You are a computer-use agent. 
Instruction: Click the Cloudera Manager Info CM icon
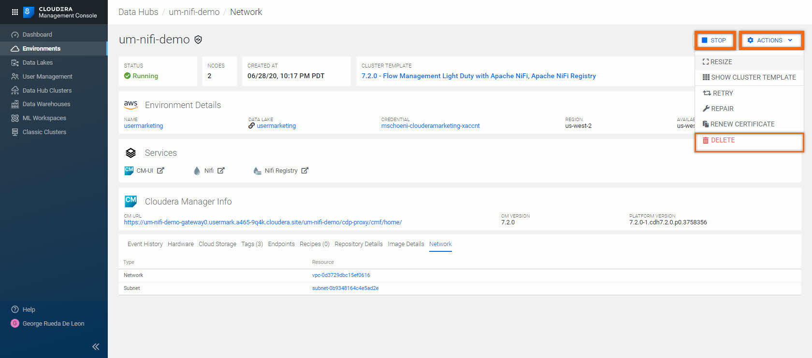[130, 201]
